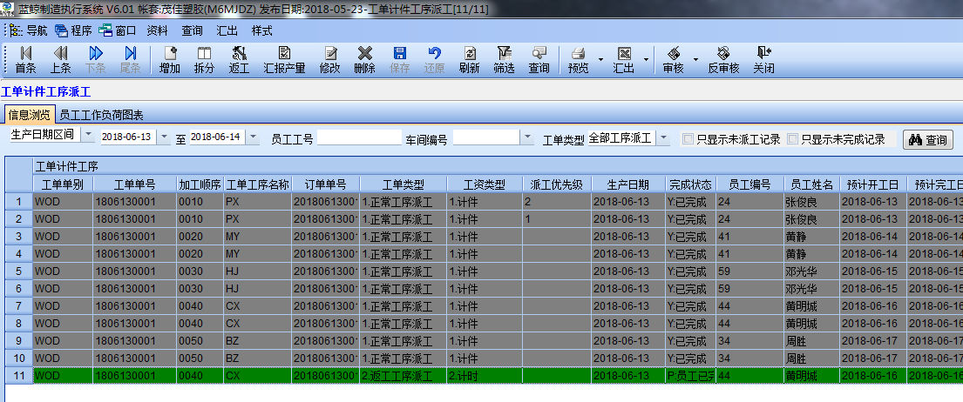
Task: Open the 生产日期区间 dropdown
Action: pos(91,135)
